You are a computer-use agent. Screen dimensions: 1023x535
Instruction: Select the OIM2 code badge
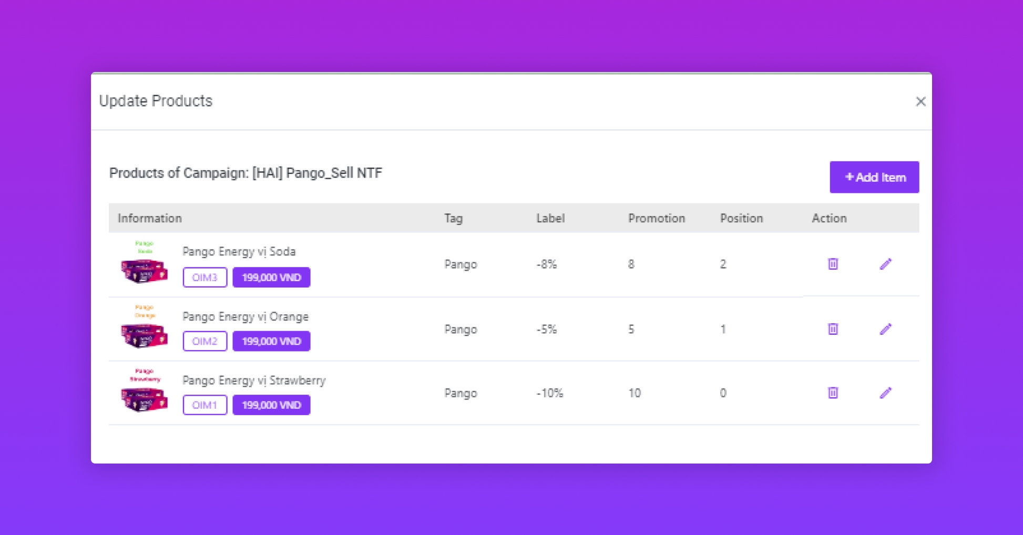tap(204, 341)
